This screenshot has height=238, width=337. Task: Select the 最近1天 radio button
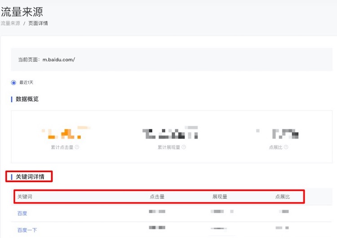[x=13, y=82]
